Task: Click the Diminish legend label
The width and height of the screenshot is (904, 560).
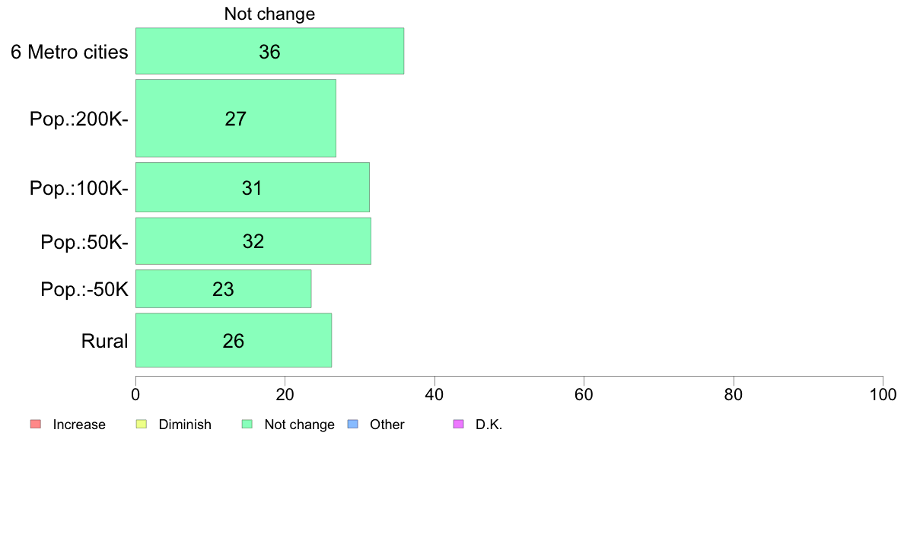Action: point(185,425)
